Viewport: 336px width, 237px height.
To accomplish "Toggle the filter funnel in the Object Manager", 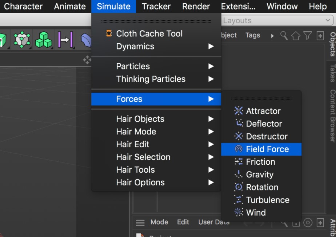I will pyautogui.click(x=308, y=35).
